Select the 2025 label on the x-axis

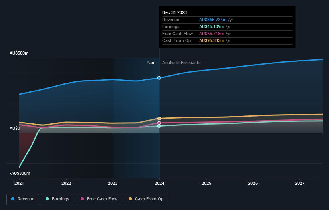coord(206,183)
